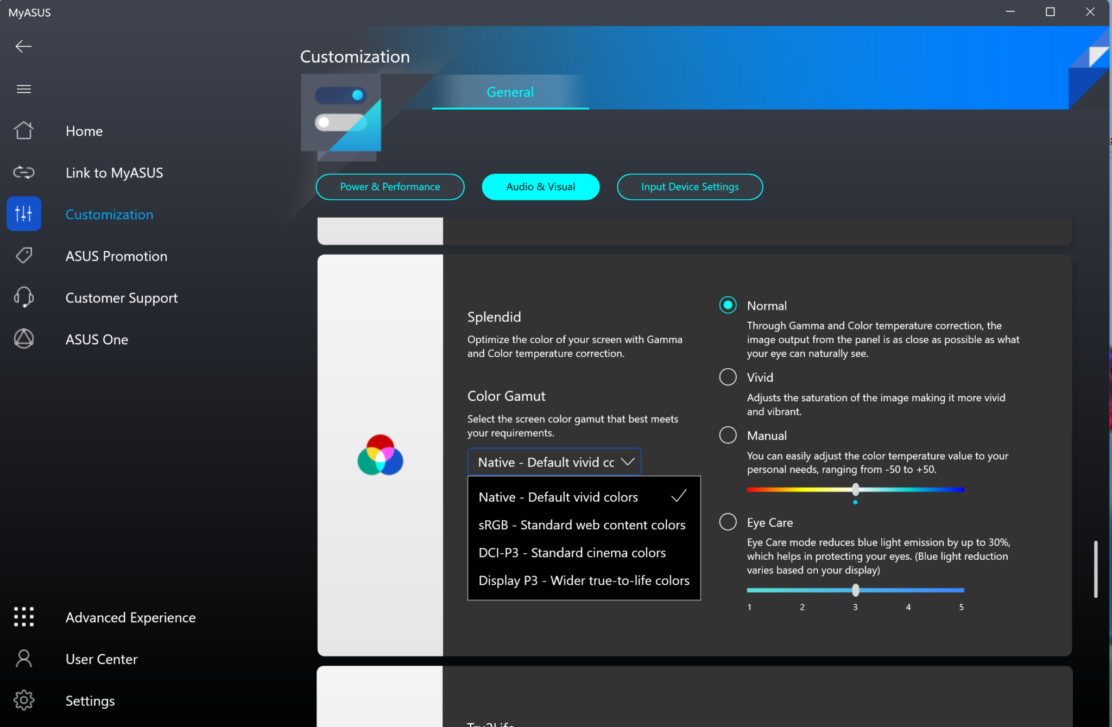Open Power & Performance section
Viewport: 1112px width, 727px height.
tap(390, 187)
